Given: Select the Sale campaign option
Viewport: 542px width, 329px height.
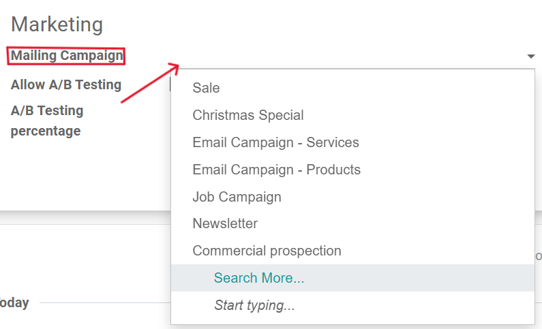Looking at the screenshot, I should (x=206, y=88).
